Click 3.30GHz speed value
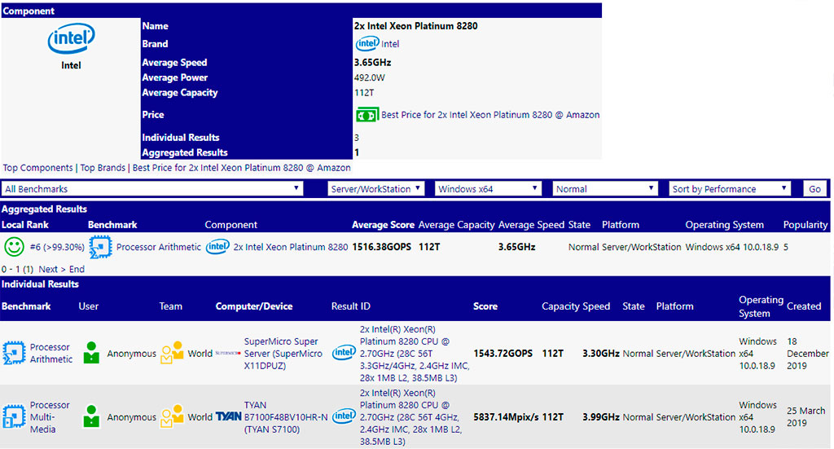Screen dimensions: 834x449 pyautogui.click(x=600, y=353)
